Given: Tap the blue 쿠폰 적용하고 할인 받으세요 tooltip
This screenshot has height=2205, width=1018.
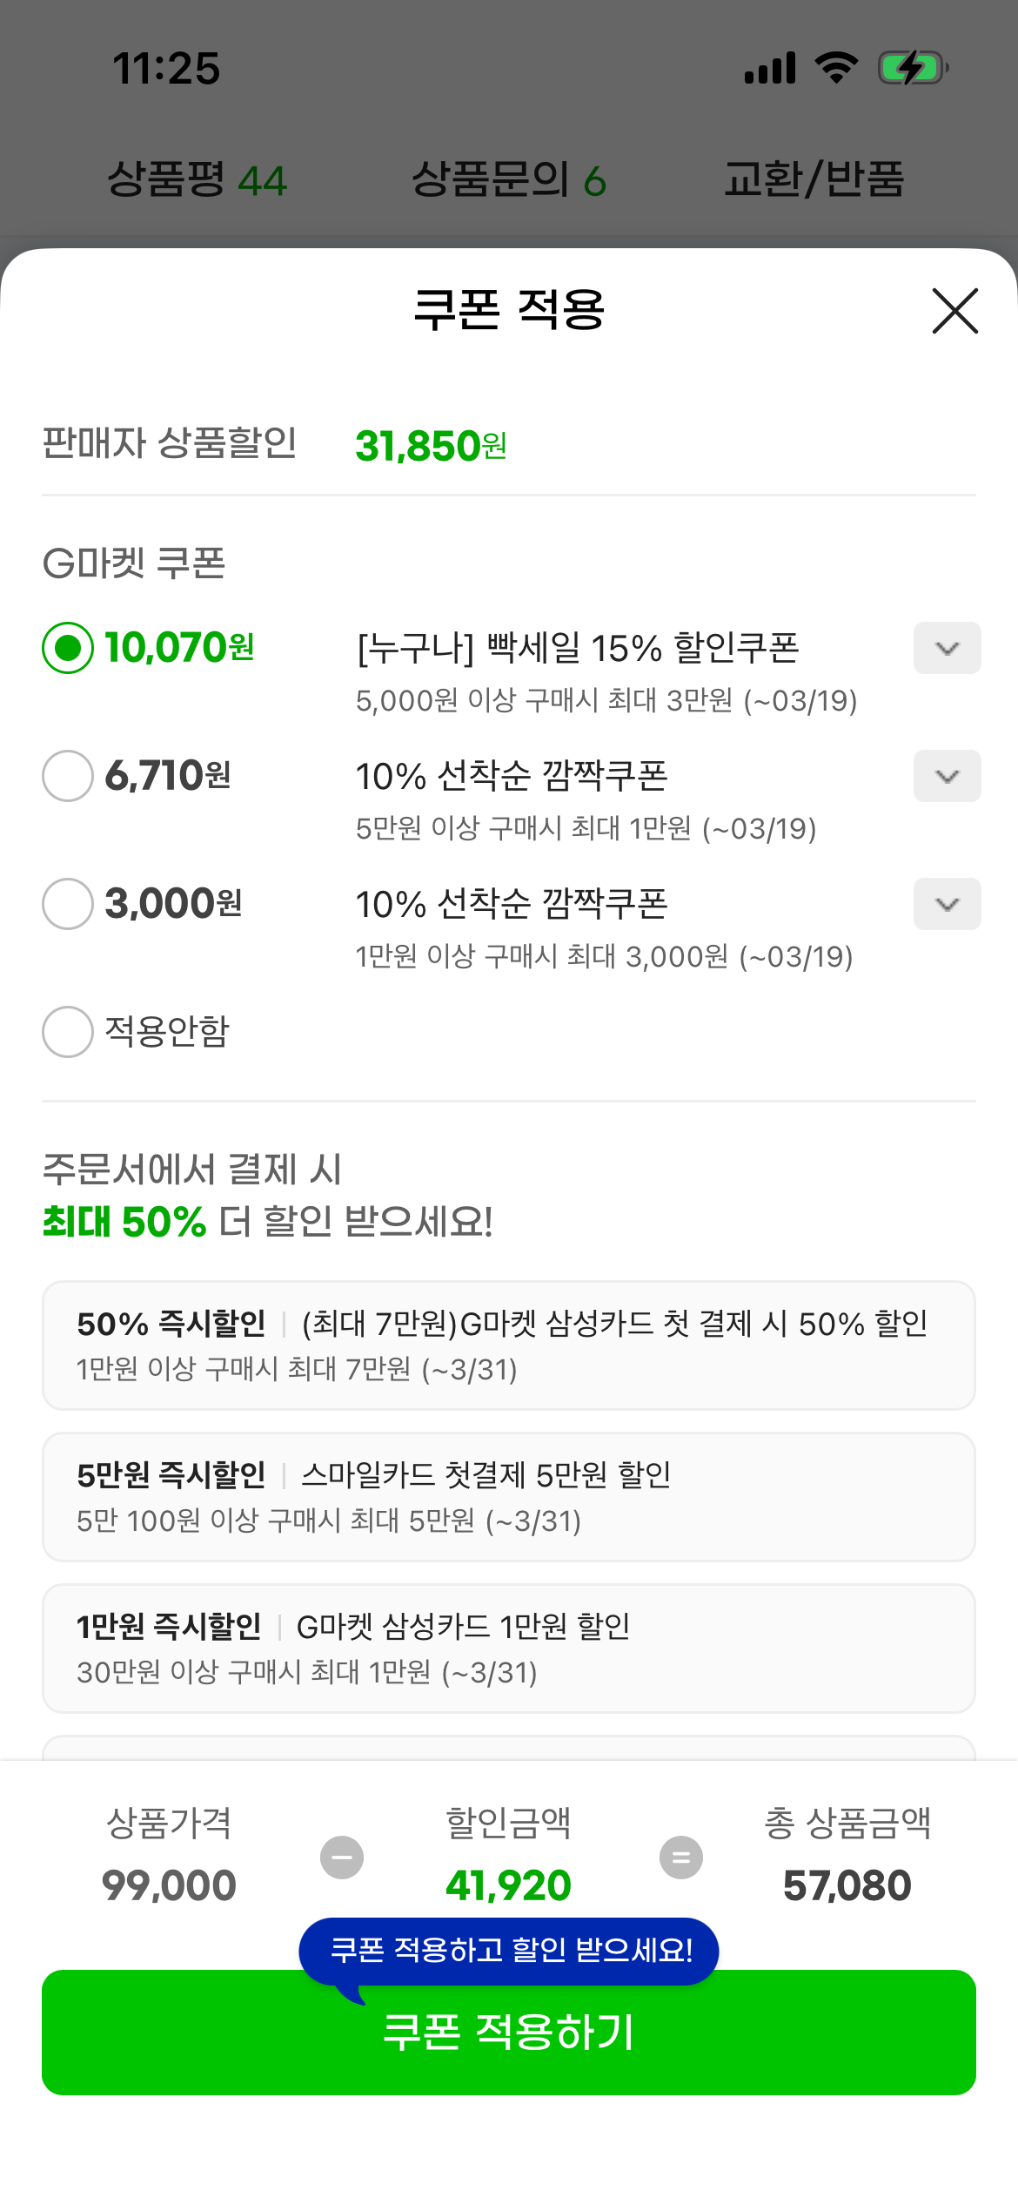Looking at the screenshot, I should point(510,1950).
